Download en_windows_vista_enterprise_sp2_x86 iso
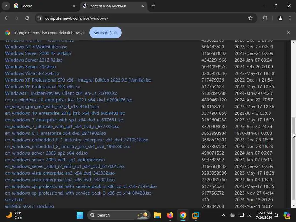 pos(60,180)
